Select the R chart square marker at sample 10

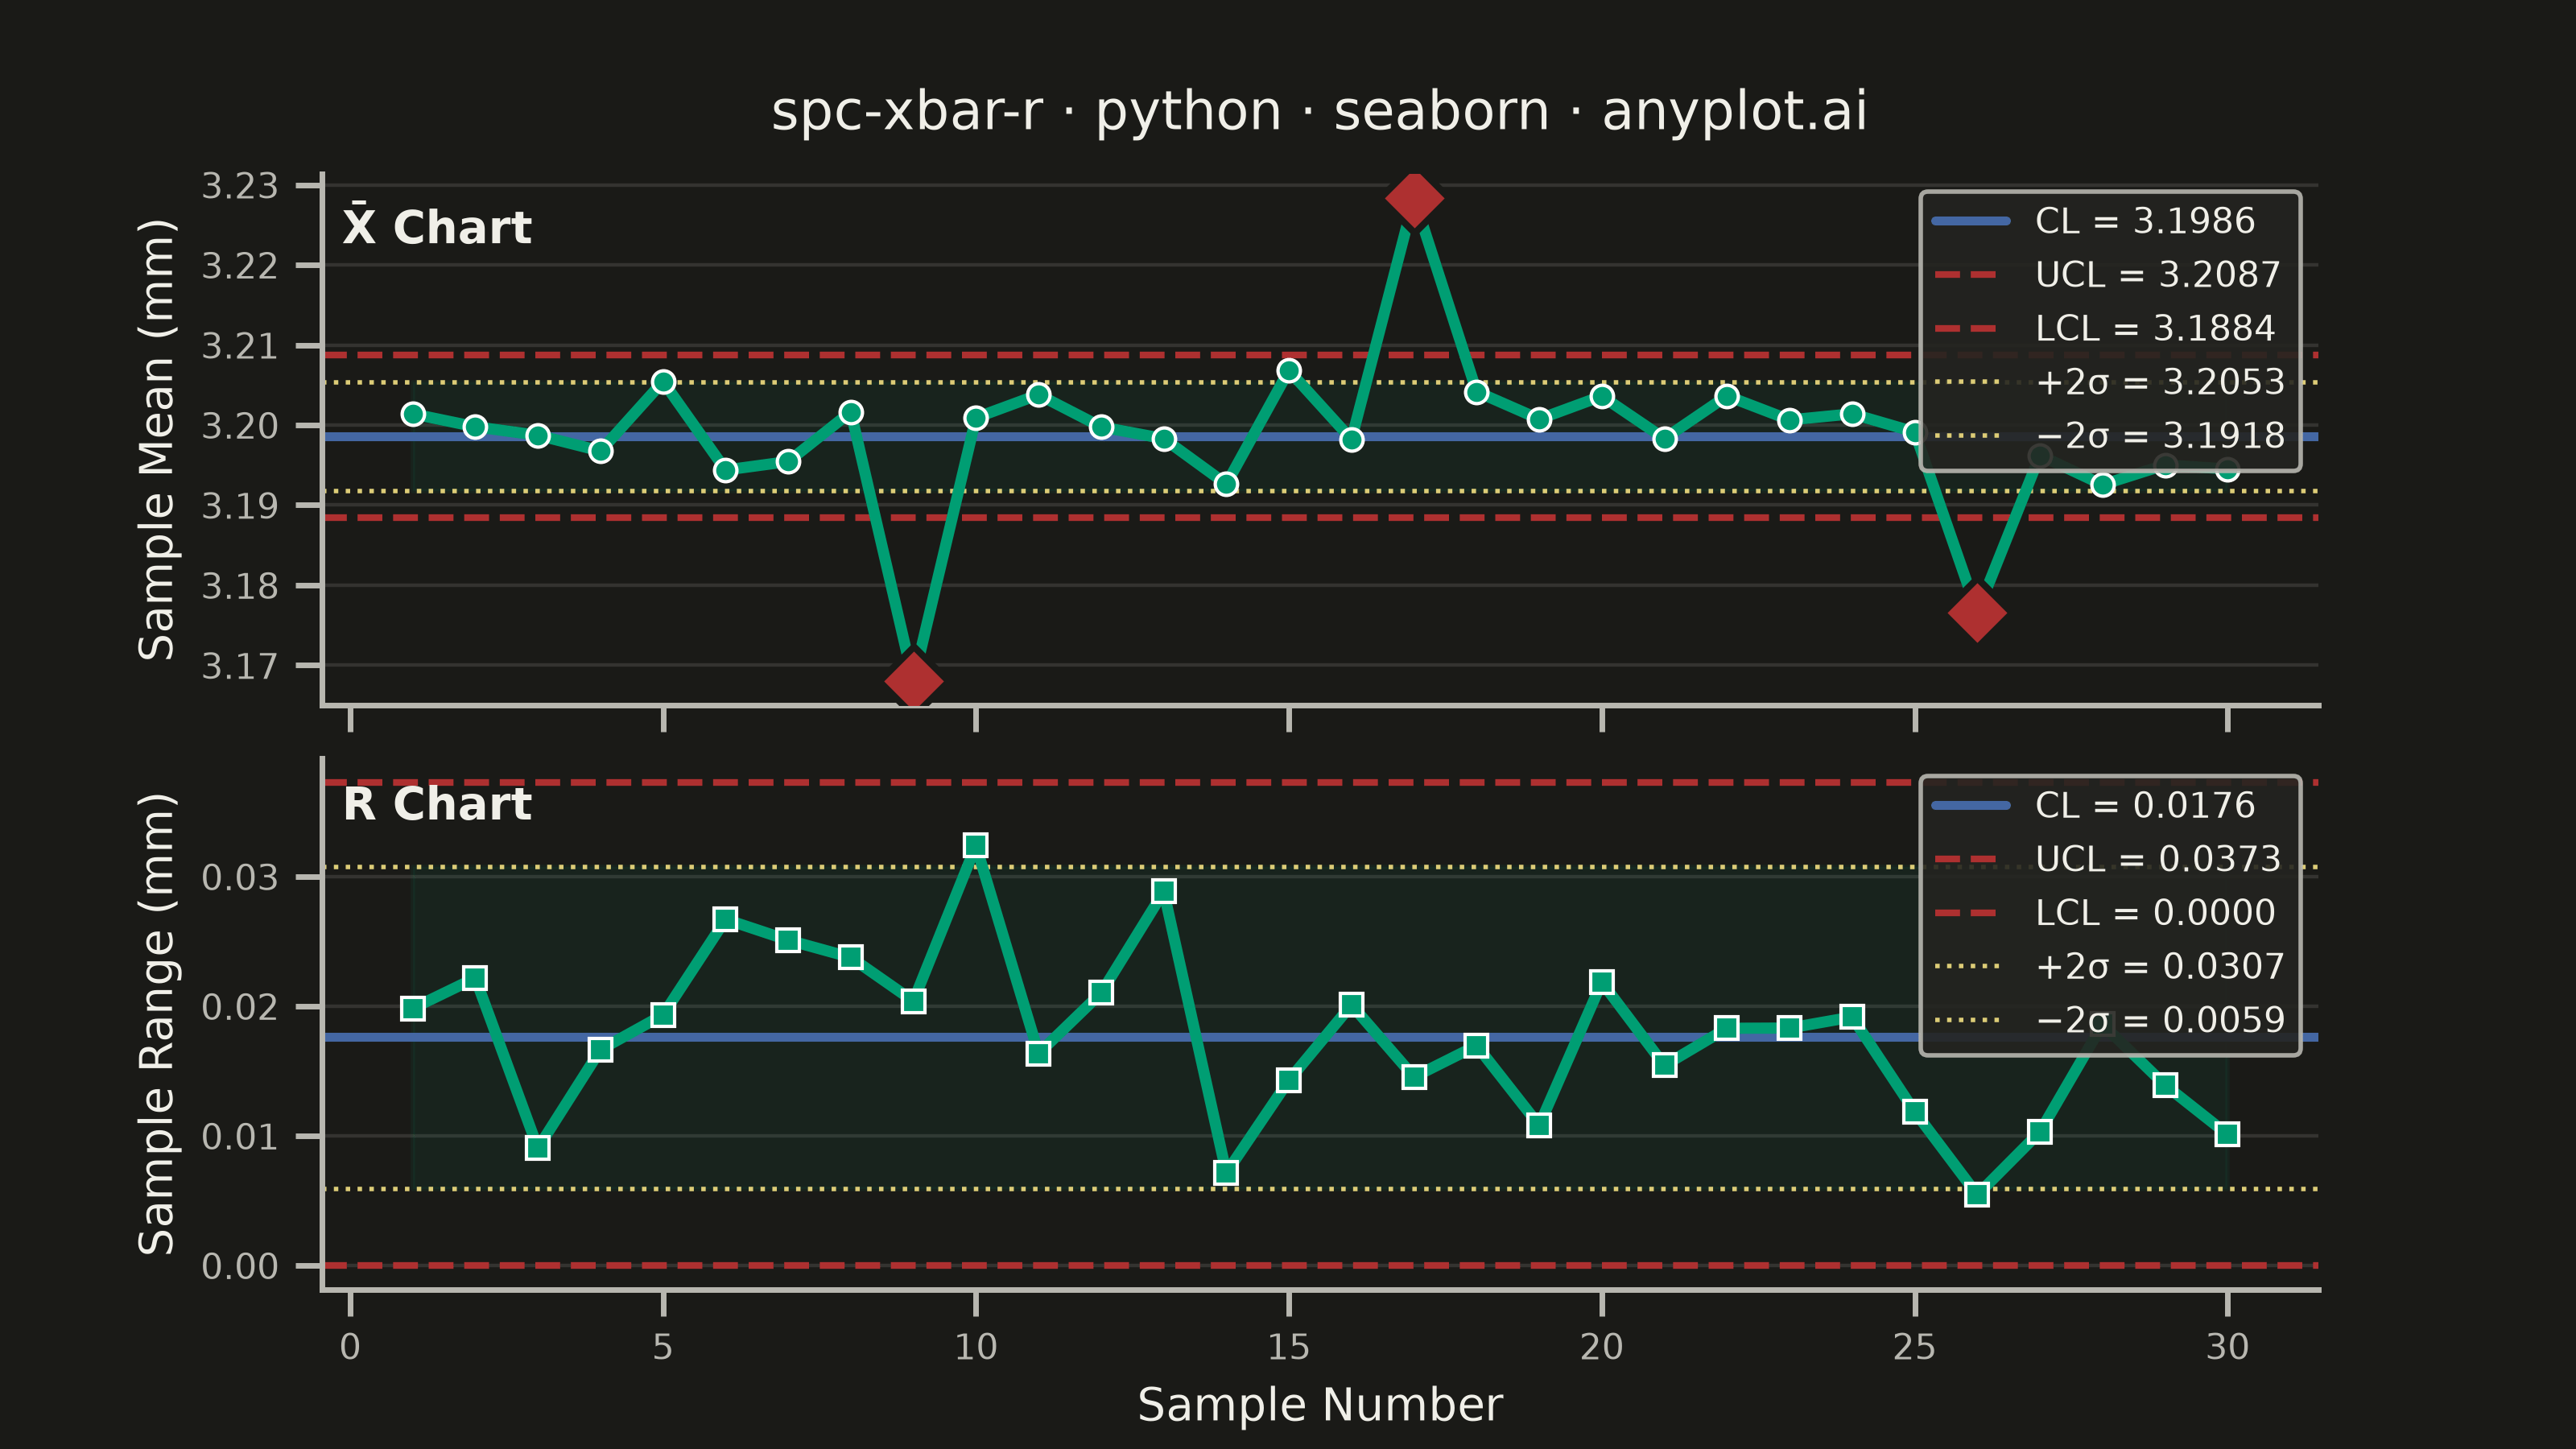976,846
